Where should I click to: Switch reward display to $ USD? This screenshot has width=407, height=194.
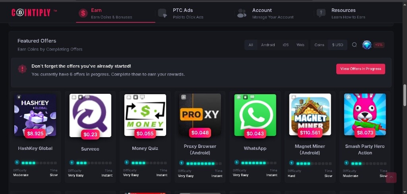(x=337, y=45)
